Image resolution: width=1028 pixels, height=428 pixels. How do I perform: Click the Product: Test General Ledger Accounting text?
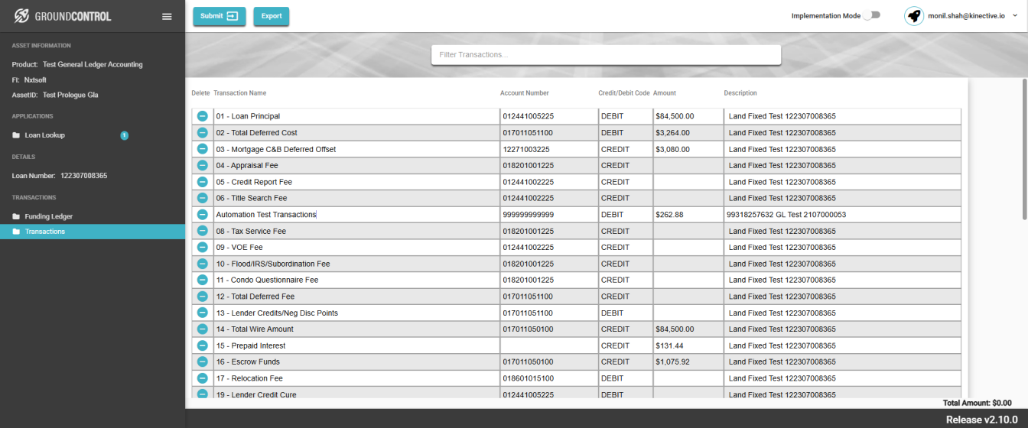[77, 64]
